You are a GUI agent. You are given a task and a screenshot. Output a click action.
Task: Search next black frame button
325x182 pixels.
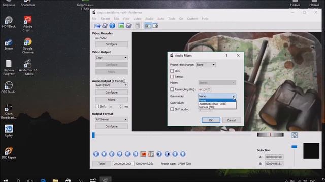click(x=167, y=154)
